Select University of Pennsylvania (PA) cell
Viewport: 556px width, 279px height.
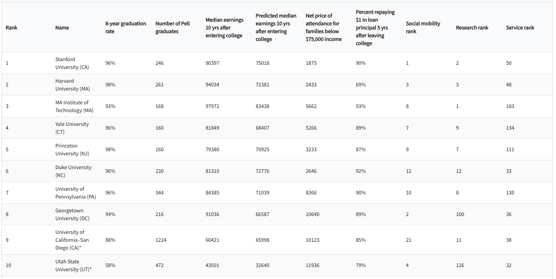pyautogui.click(x=75, y=193)
